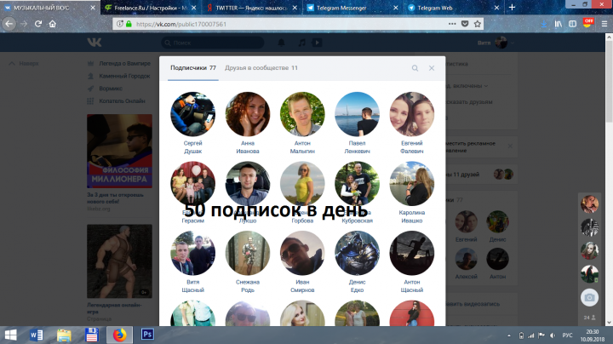This screenshot has height=344, width=613.
Task: Open Павел Ленкевич profile
Action: [x=357, y=147]
